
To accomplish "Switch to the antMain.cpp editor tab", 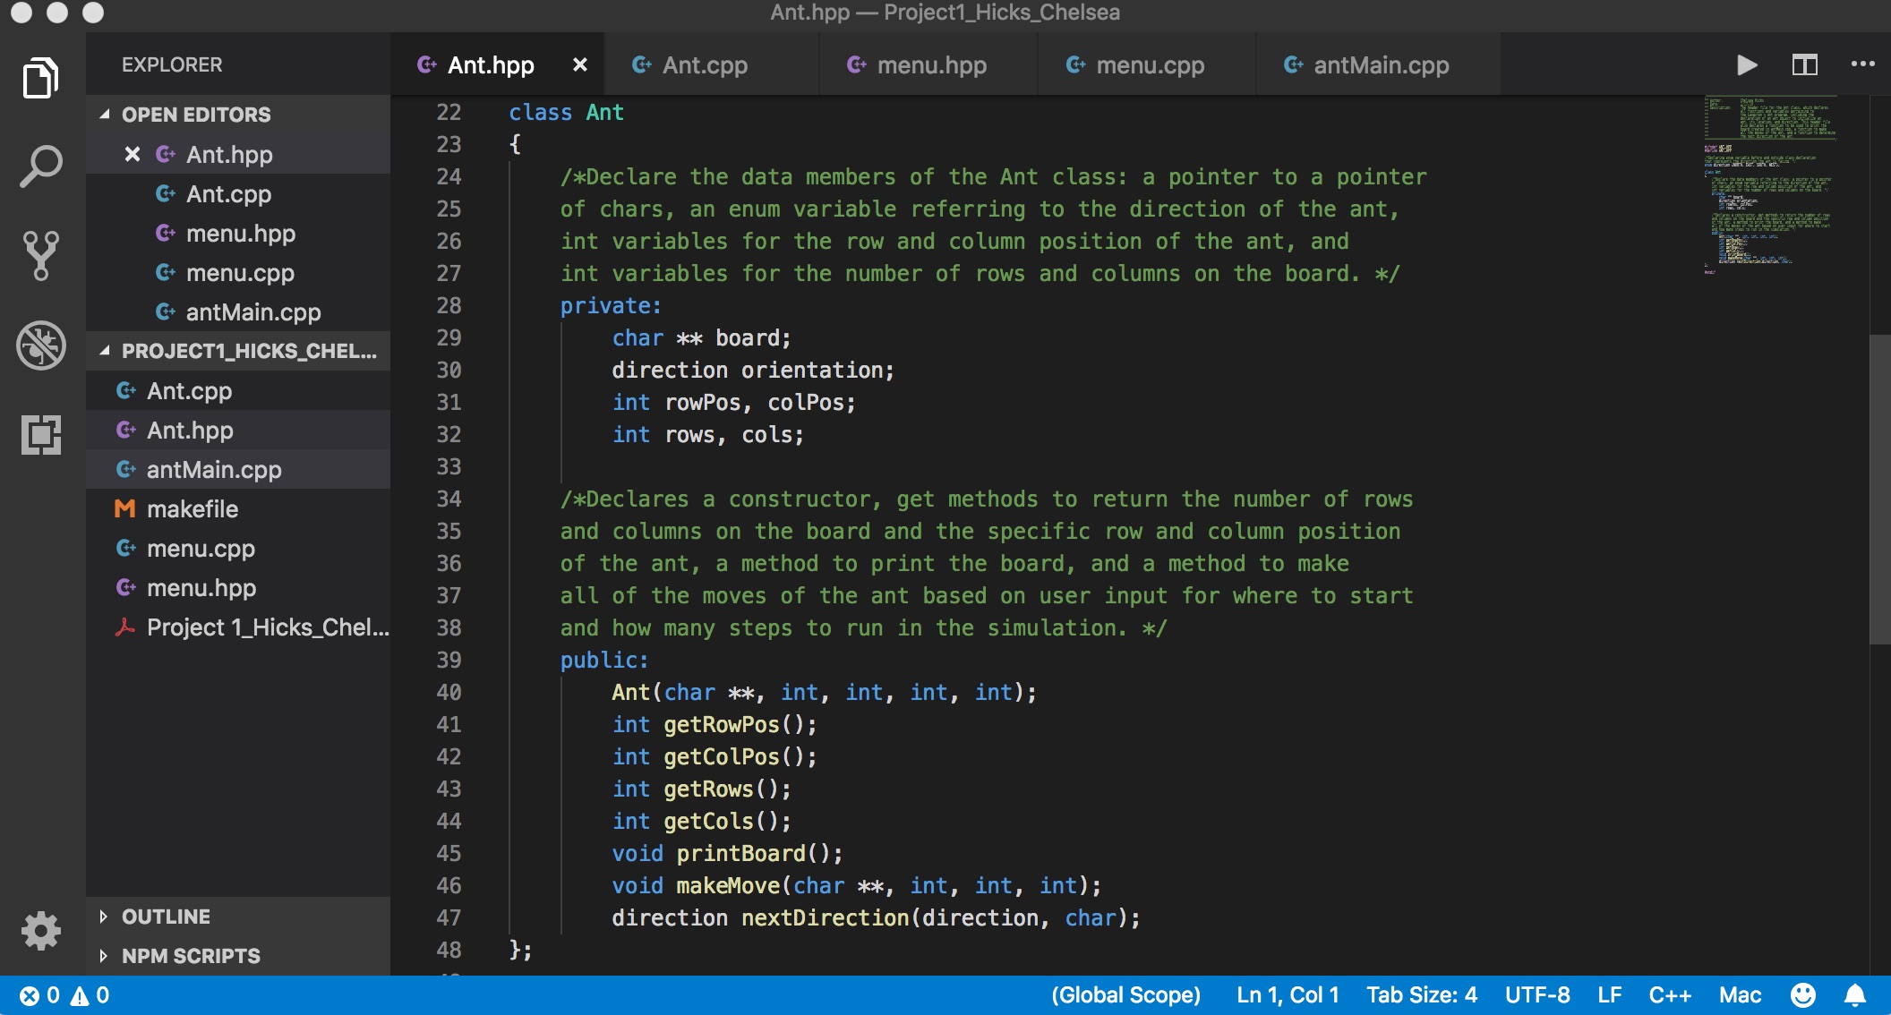I will pos(1380,65).
